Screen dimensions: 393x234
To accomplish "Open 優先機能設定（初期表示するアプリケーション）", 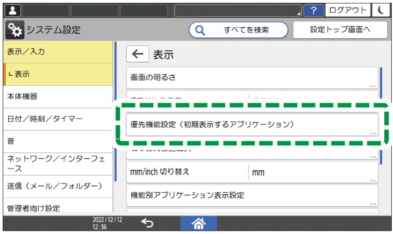I will coord(252,125).
